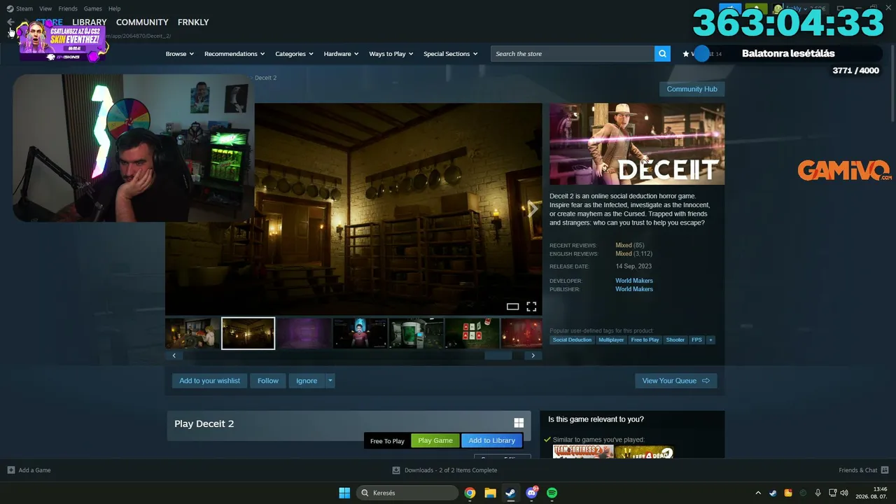Image resolution: width=896 pixels, height=504 pixels.
Task: Add Deceit 2 to your wishlist
Action: [209, 381]
